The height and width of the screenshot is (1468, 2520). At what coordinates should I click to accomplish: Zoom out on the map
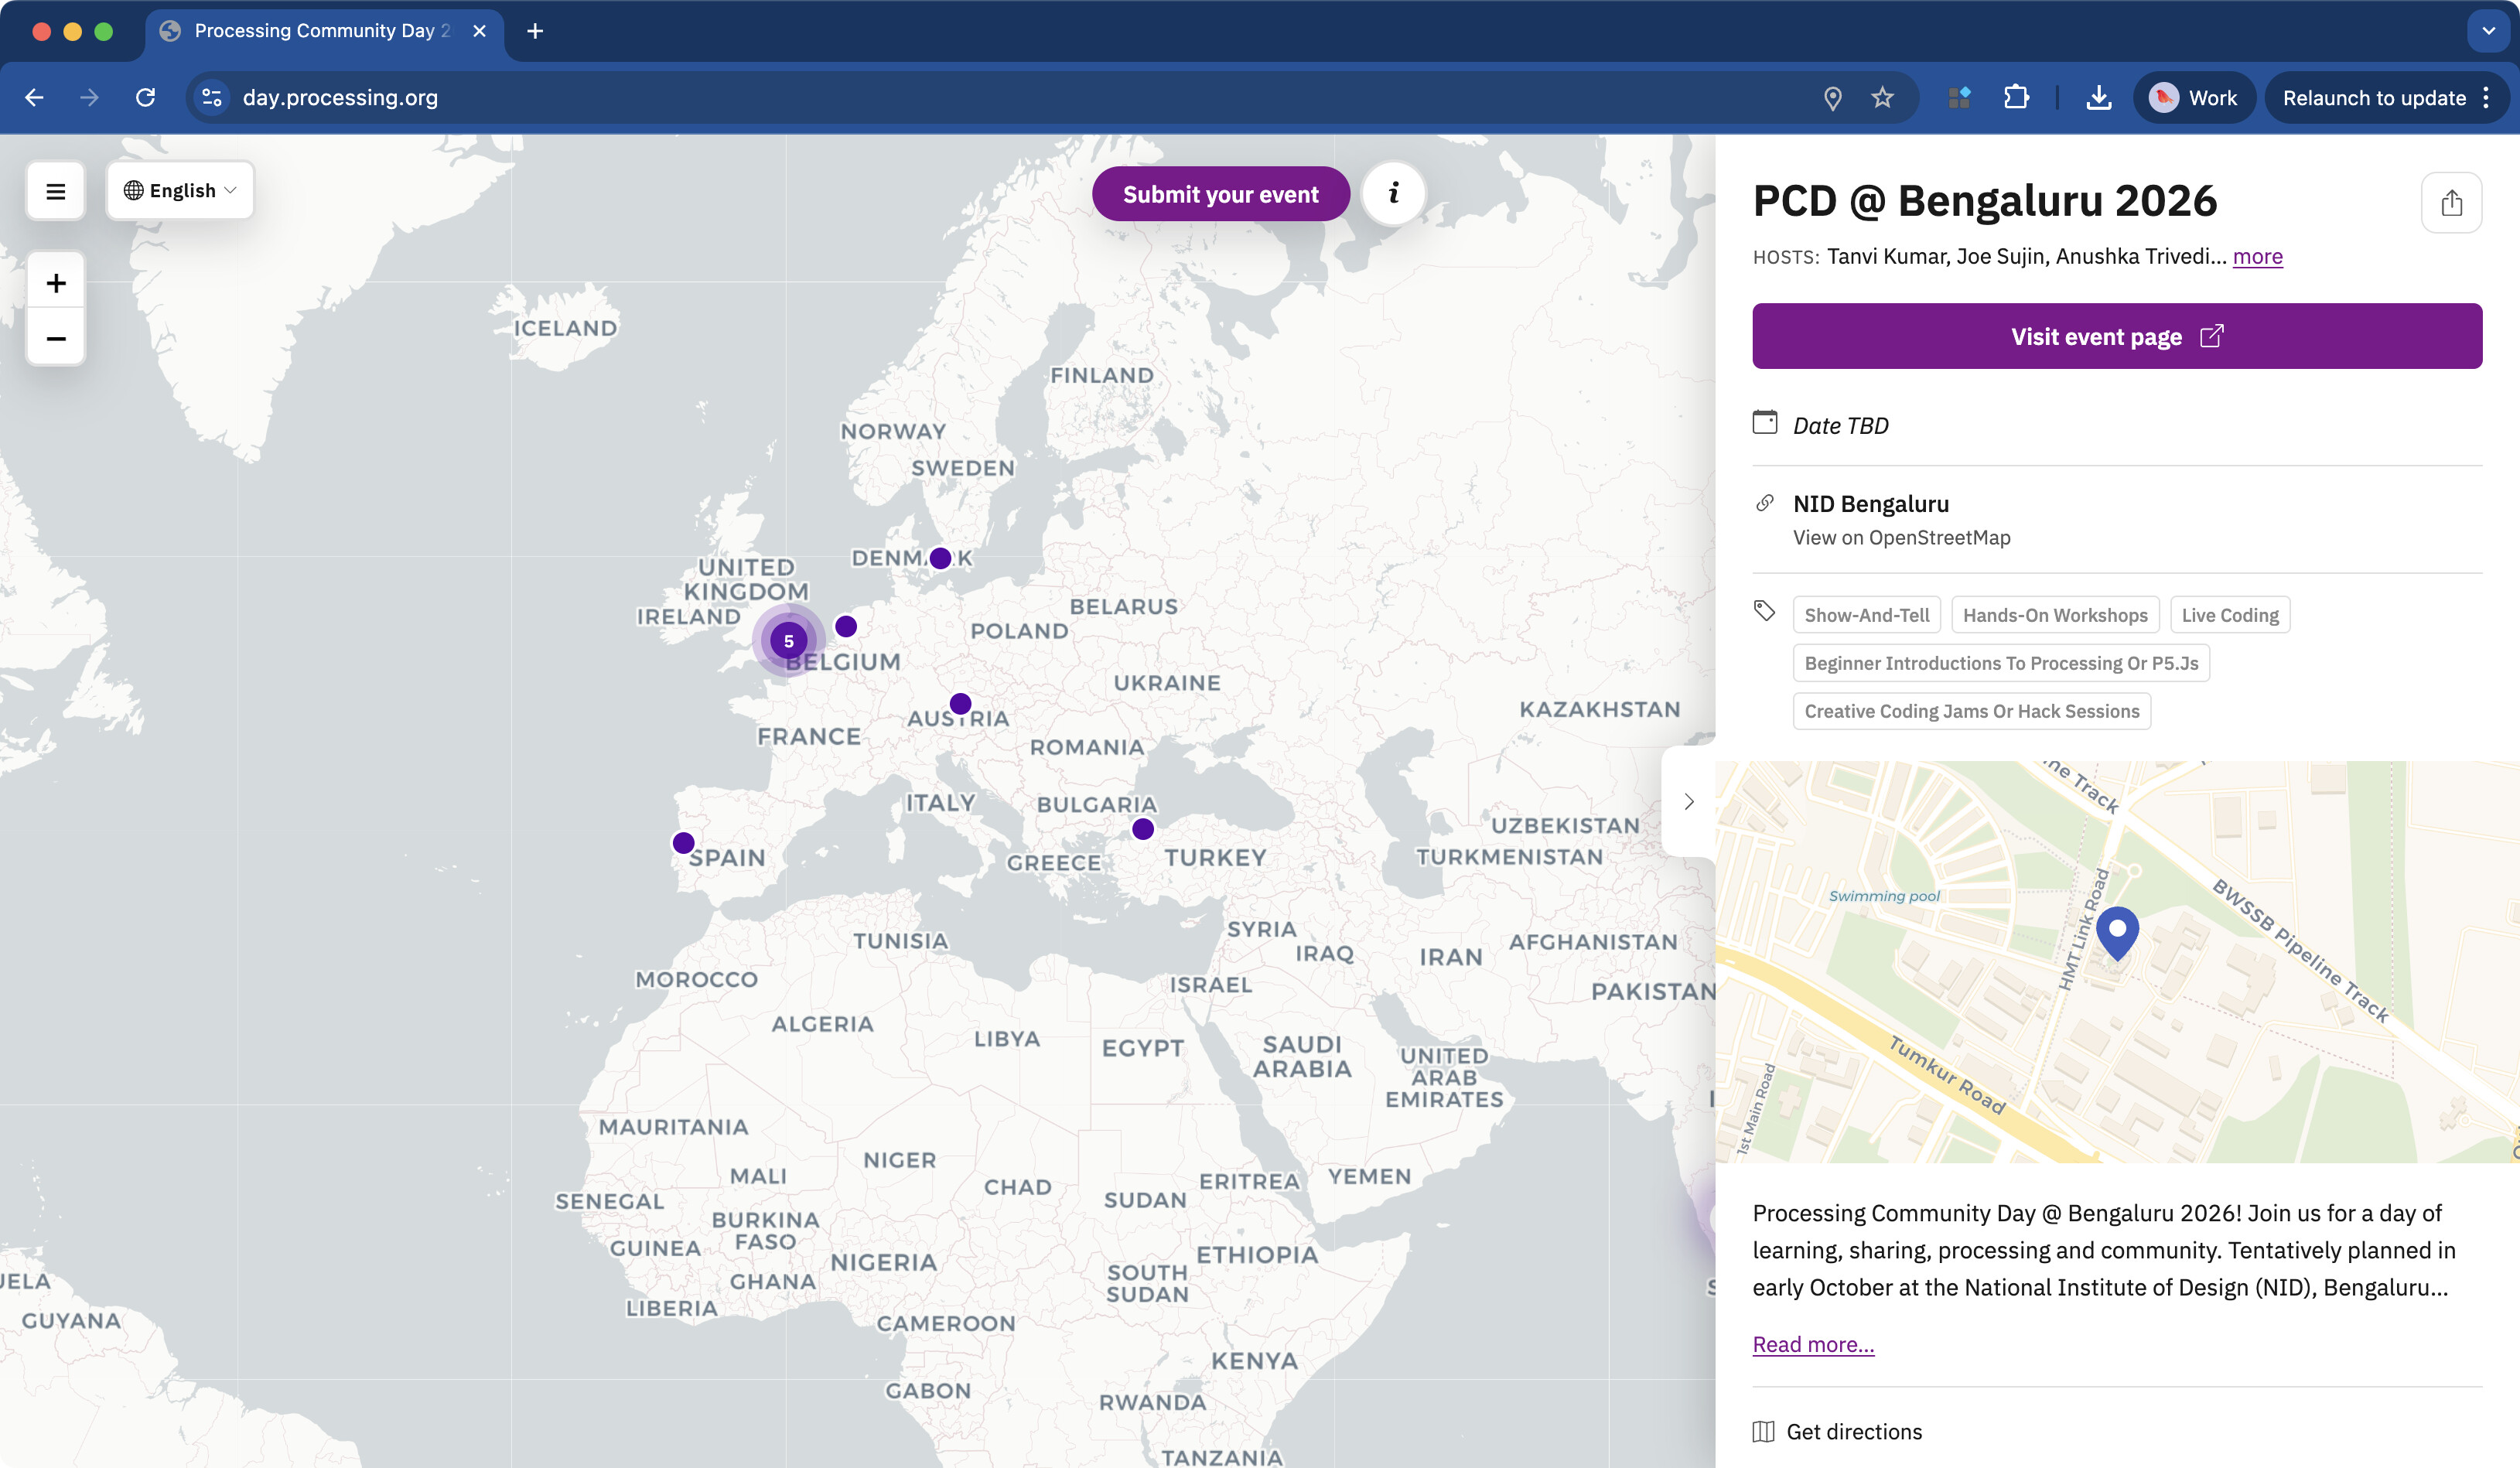coord(56,338)
